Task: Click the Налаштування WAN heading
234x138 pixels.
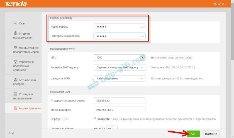Action: 63,49
